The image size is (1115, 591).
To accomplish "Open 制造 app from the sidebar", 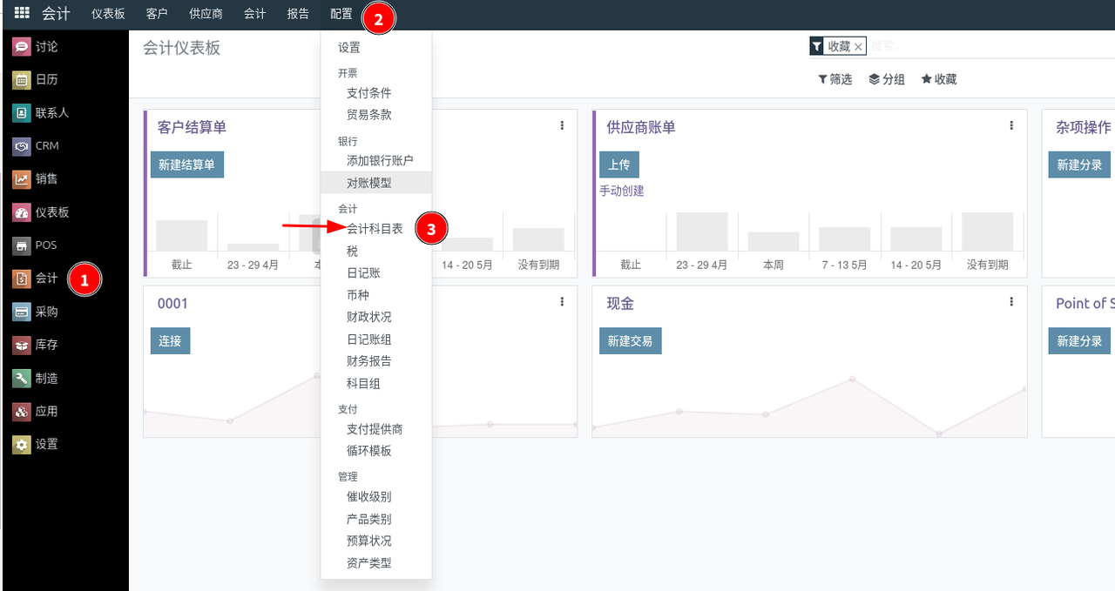I will point(36,379).
